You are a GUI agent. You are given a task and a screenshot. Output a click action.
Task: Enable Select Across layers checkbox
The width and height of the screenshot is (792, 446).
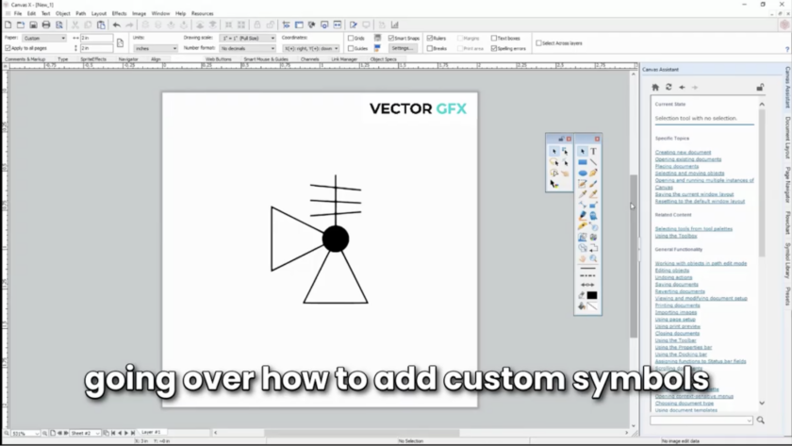point(538,43)
